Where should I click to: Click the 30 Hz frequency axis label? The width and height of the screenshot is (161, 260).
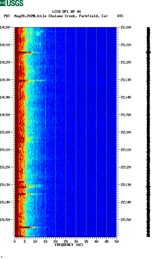tap(76, 242)
